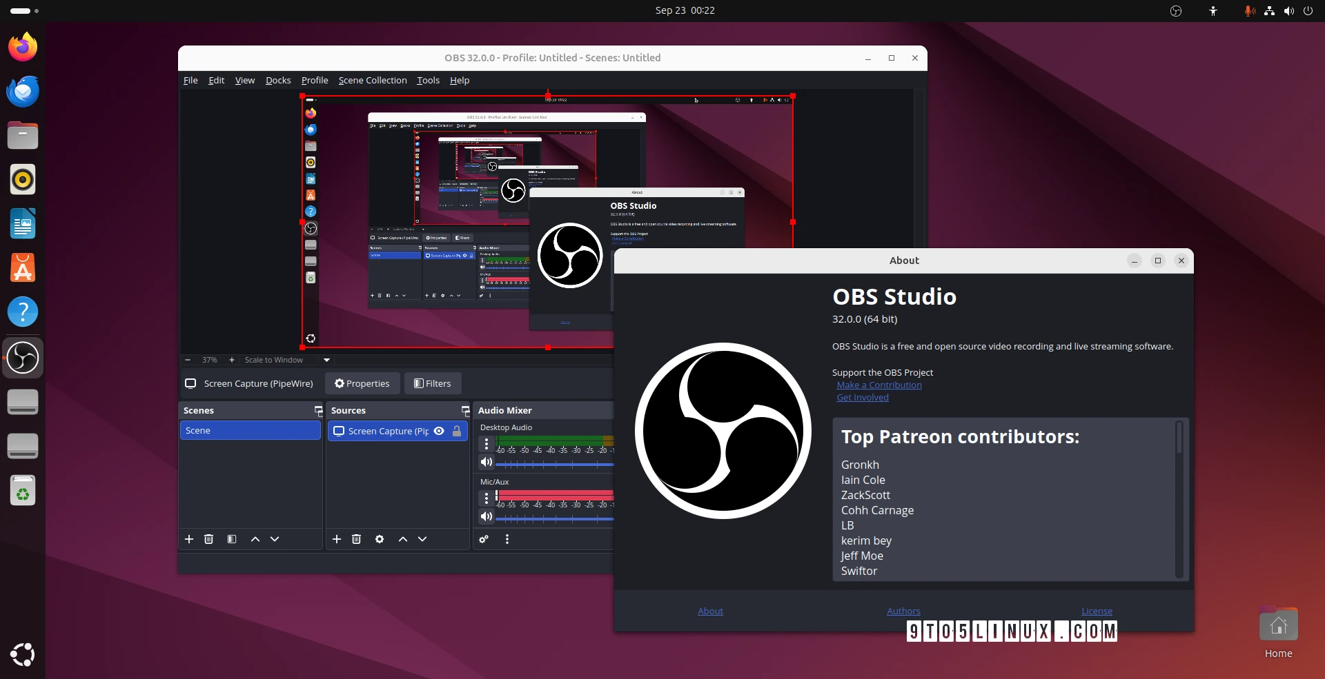The image size is (1325, 679).
Task: Select Scene item in Scenes list
Action: pyautogui.click(x=251, y=430)
